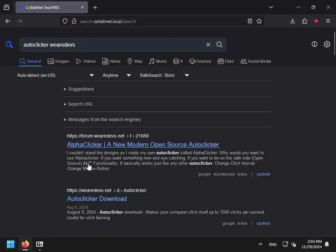Close the CollabNet SearXNG tab
Screen dimensions: 336x252
coord(82,8)
